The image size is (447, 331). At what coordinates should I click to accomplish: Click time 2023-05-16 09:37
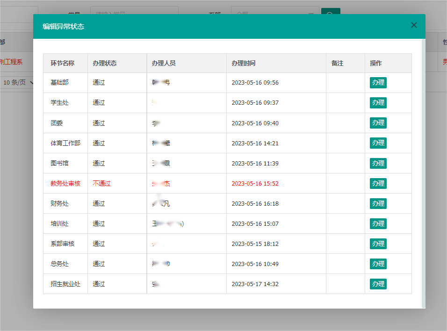click(255, 103)
